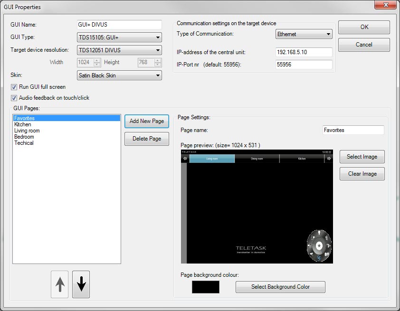Click the Select Image button
This screenshot has height=311, width=400.
pyautogui.click(x=362, y=157)
